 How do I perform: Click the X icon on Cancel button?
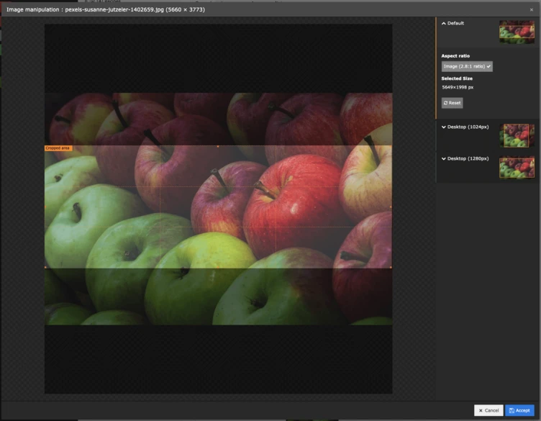481,410
